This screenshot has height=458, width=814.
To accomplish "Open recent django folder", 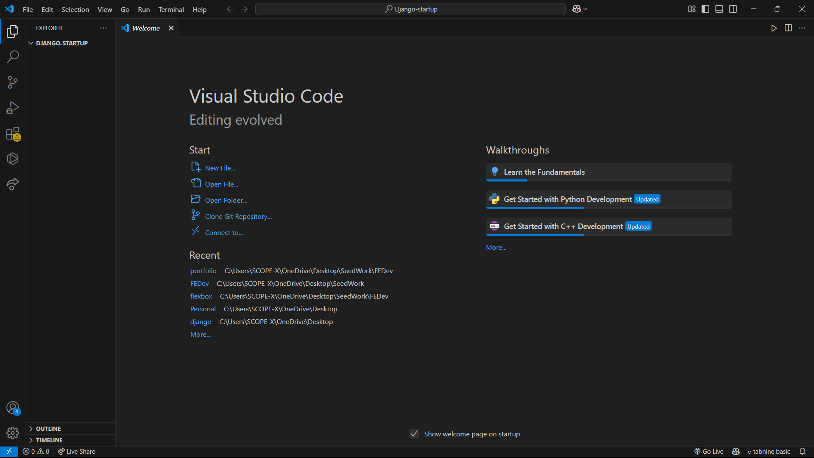I will click(x=201, y=321).
